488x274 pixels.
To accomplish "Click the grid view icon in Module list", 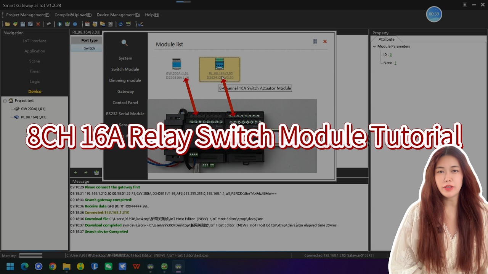I will click(x=315, y=41).
